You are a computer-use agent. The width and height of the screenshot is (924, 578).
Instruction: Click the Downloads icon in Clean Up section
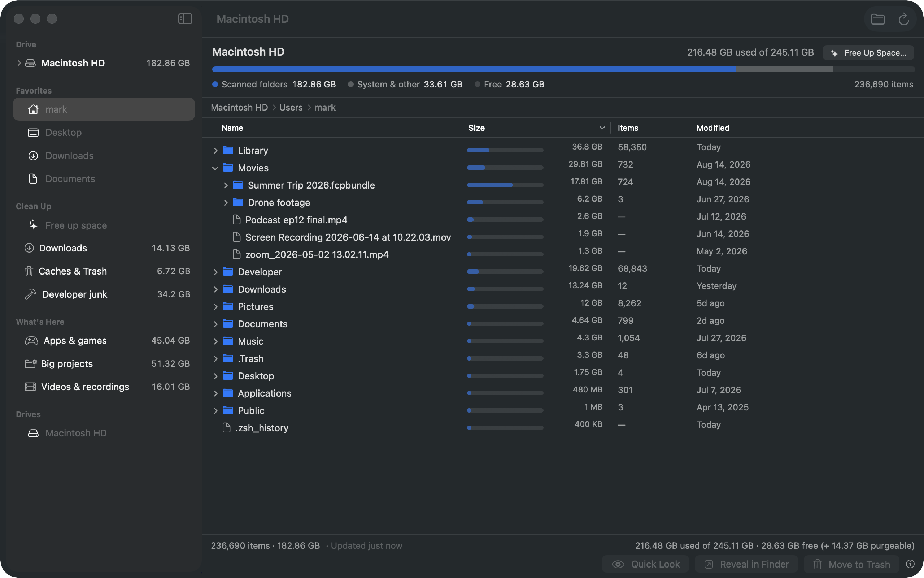[x=29, y=248]
